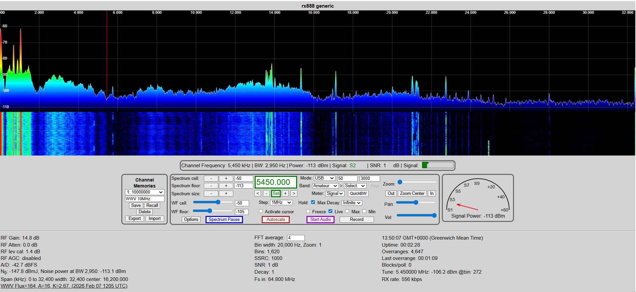Expand the Band dropdown set to Amateur
Image resolution: width=636 pixels, height=292 pixels.
point(325,186)
